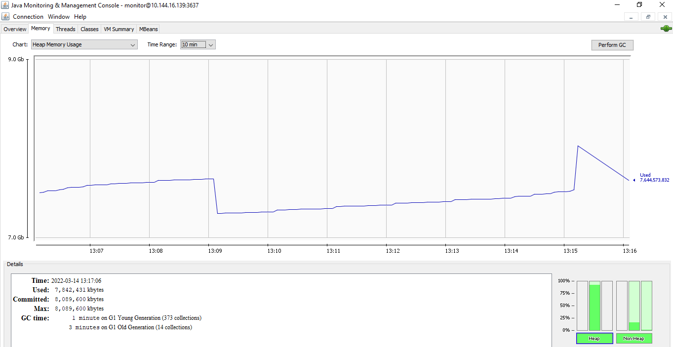Expand the Time Range 10 min dropdown
The image size is (673, 347).
[x=198, y=44]
